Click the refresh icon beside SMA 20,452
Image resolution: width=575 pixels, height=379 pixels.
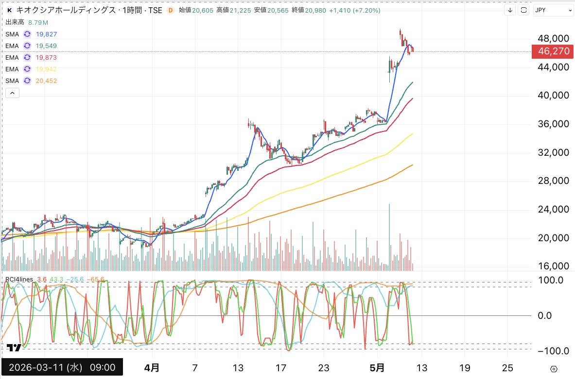(x=27, y=81)
